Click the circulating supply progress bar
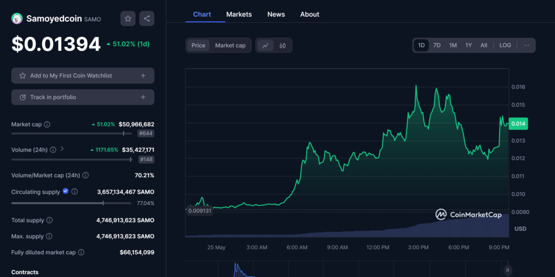Screen dimensions: 555x277 tap(70, 203)
